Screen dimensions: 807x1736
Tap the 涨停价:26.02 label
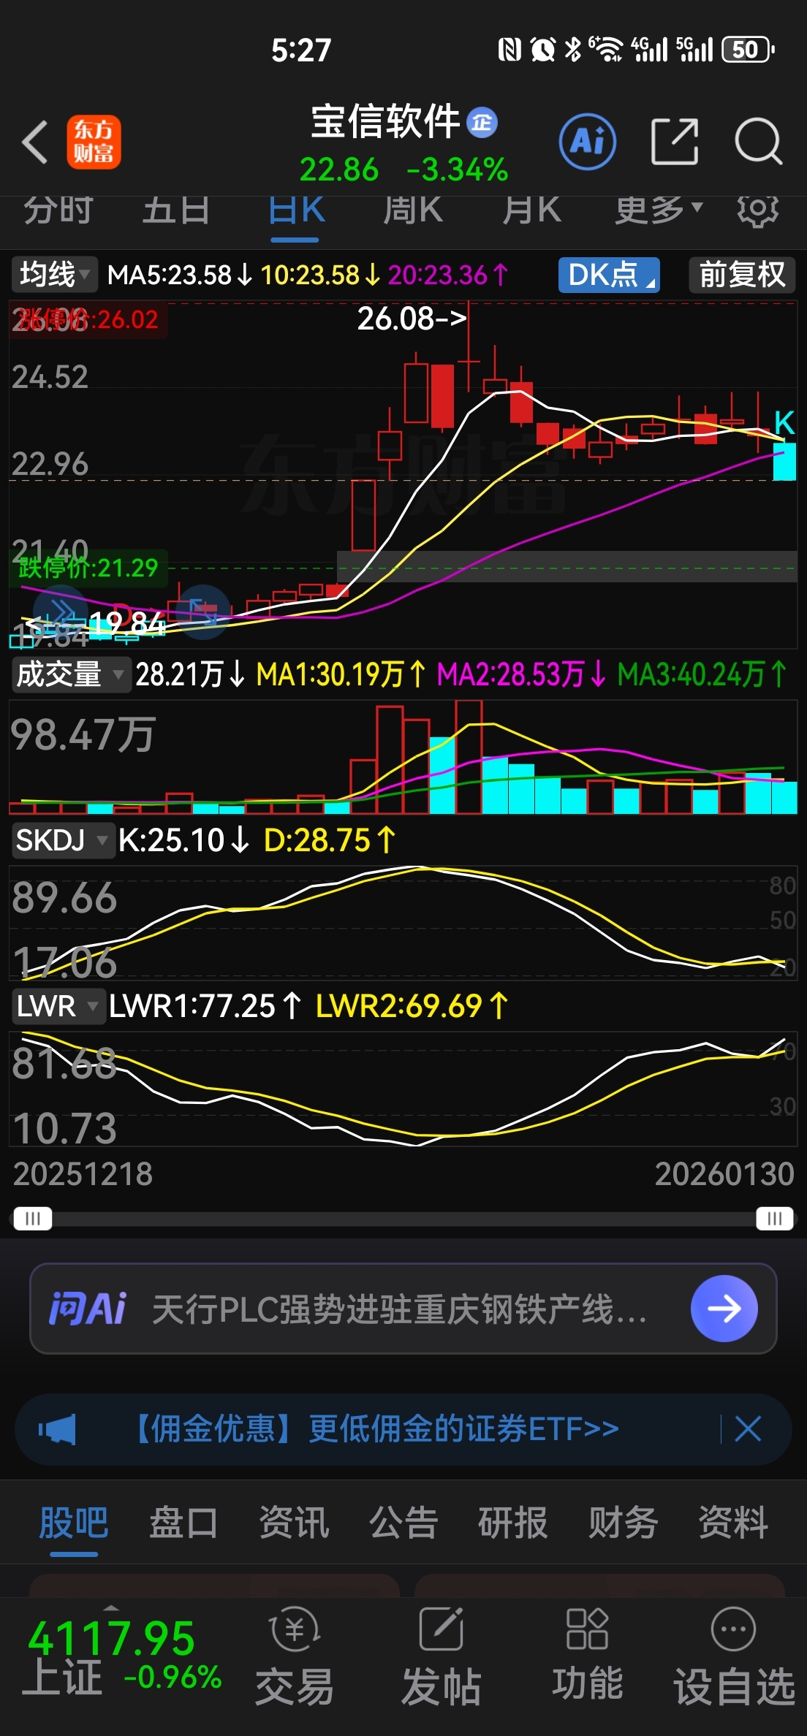click(x=89, y=319)
